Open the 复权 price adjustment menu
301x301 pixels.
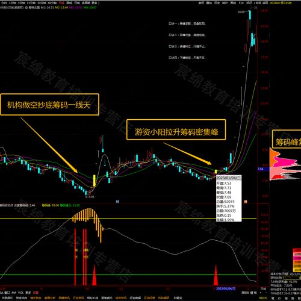201,3
